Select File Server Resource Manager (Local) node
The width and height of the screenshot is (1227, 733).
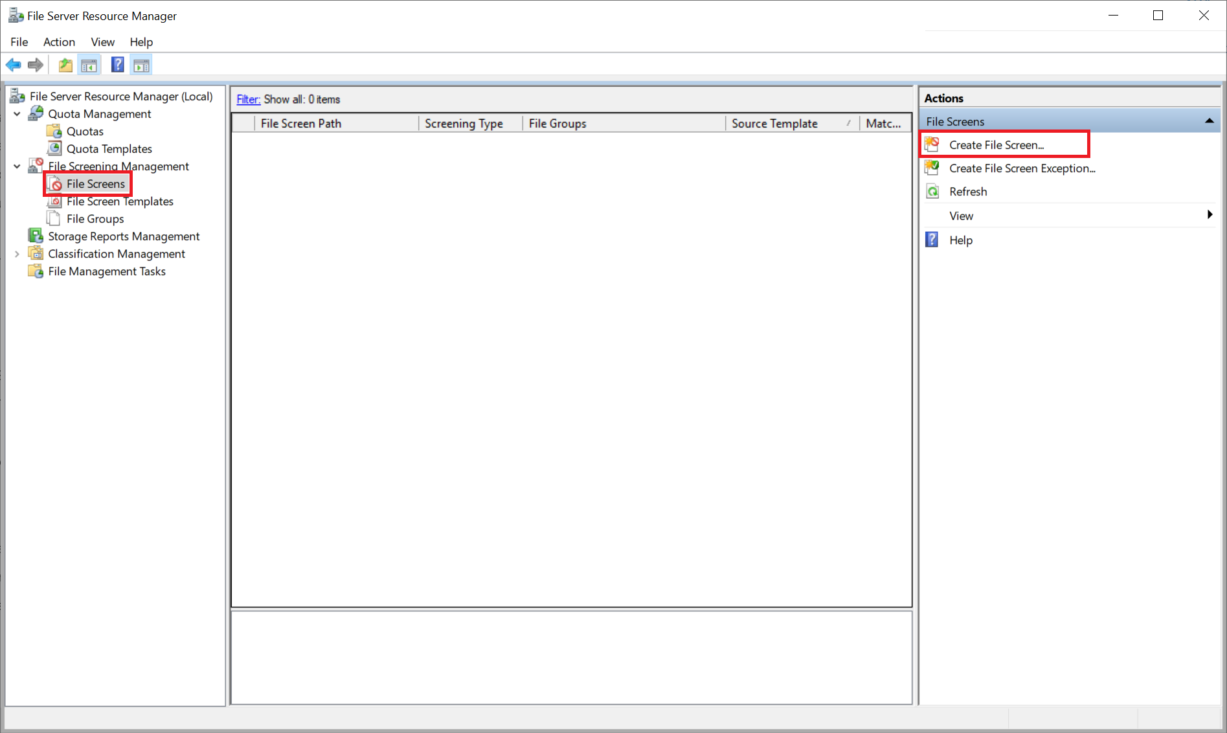121,96
